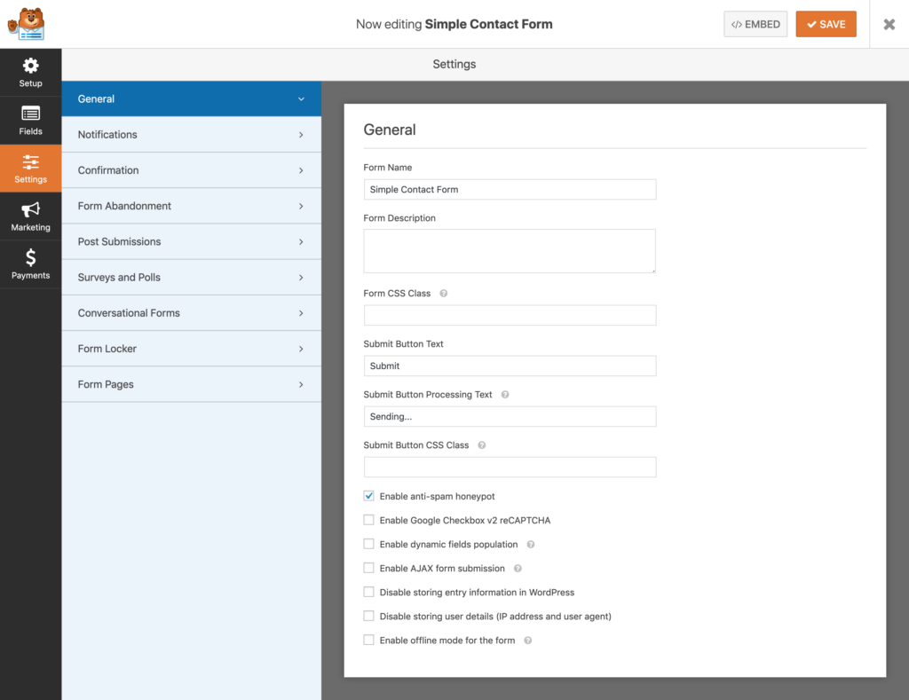Open the Form Abandonment settings

(x=191, y=205)
